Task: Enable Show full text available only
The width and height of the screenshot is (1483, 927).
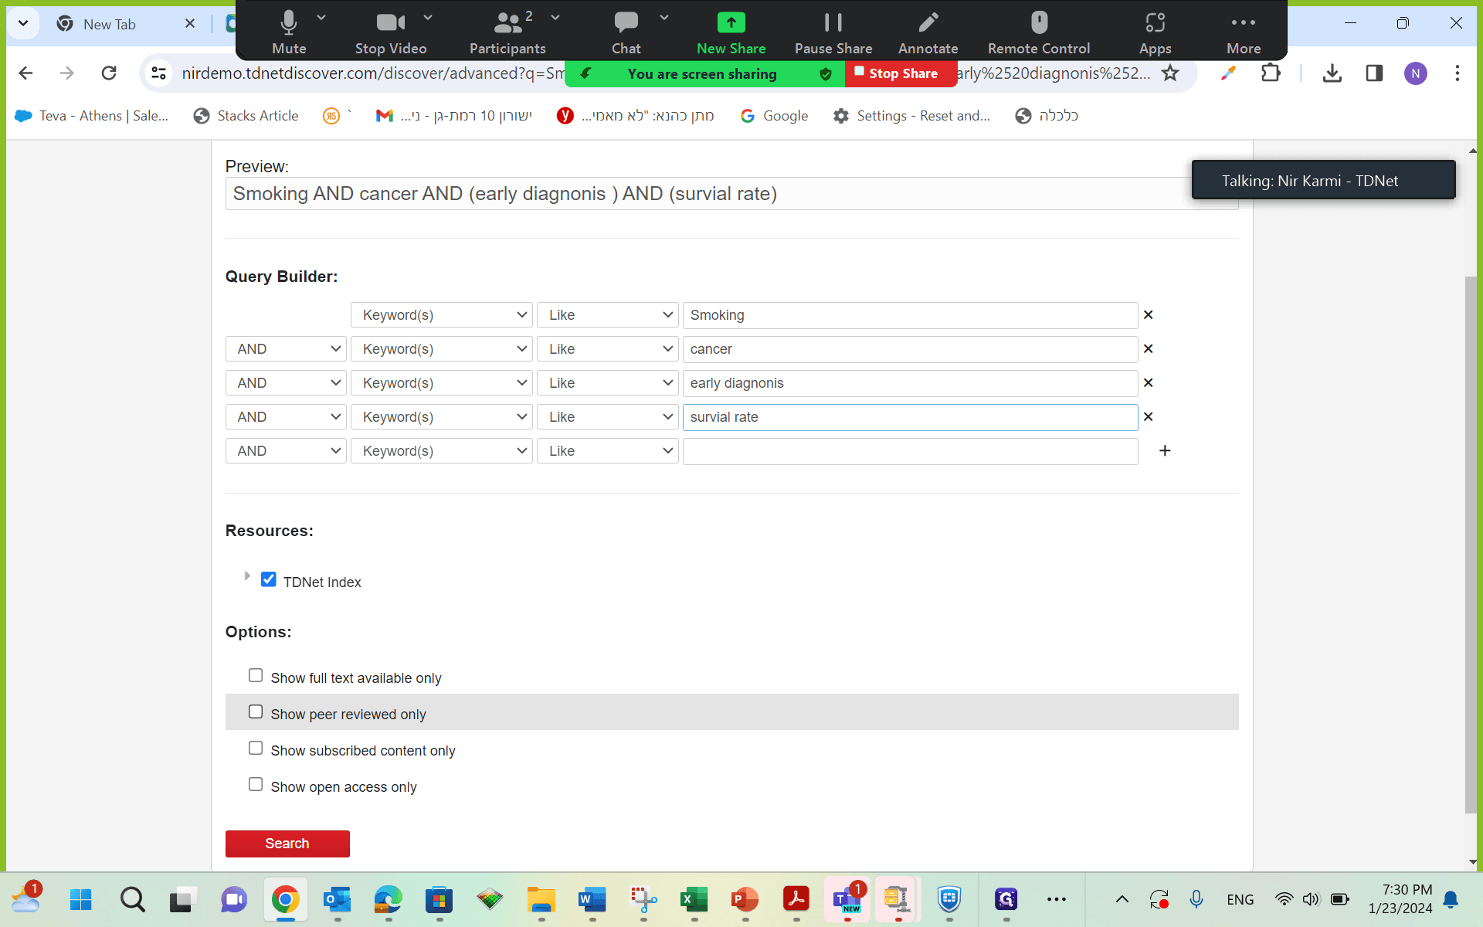Action: click(256, 676)
